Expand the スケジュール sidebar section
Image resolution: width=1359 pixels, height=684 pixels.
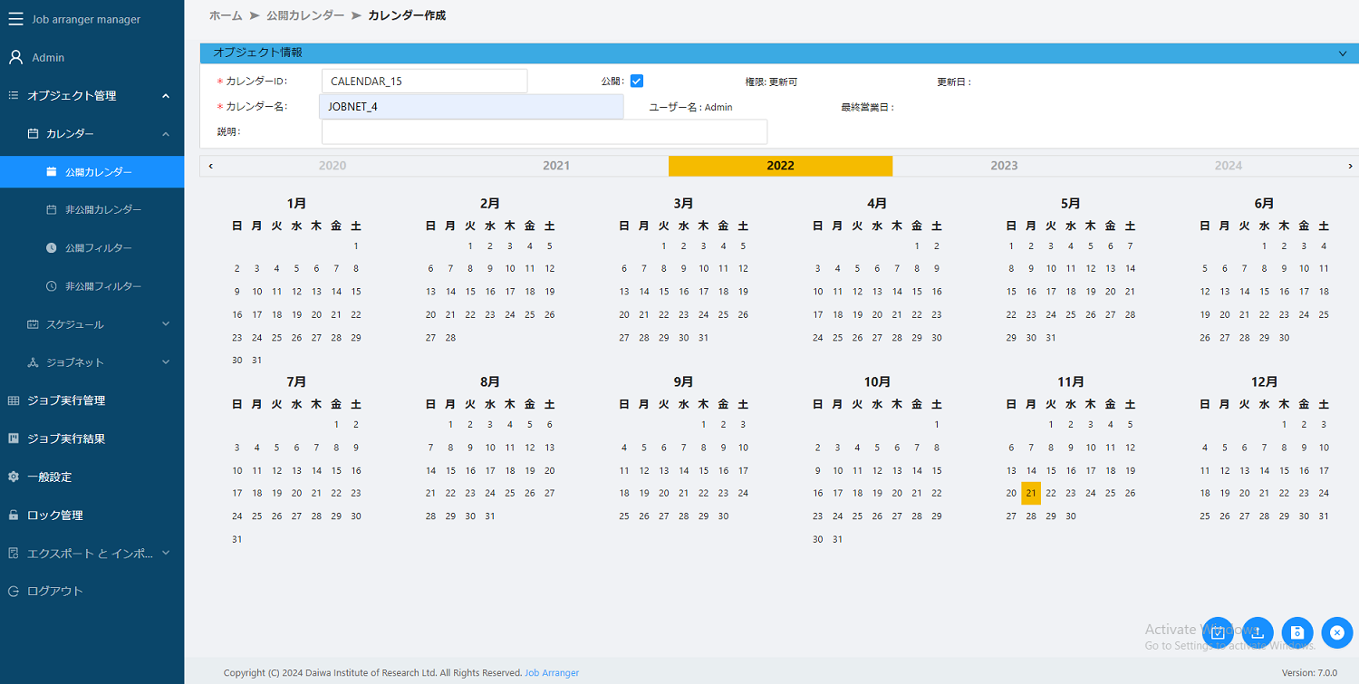click(x=91, y=323)
